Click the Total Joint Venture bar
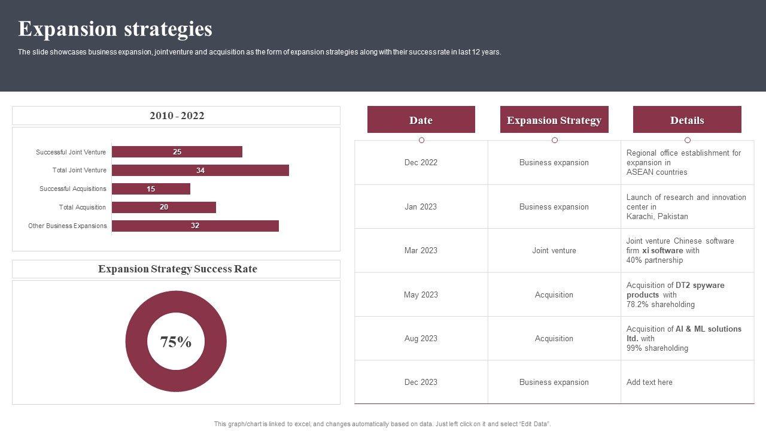 (x=200, y=171)
